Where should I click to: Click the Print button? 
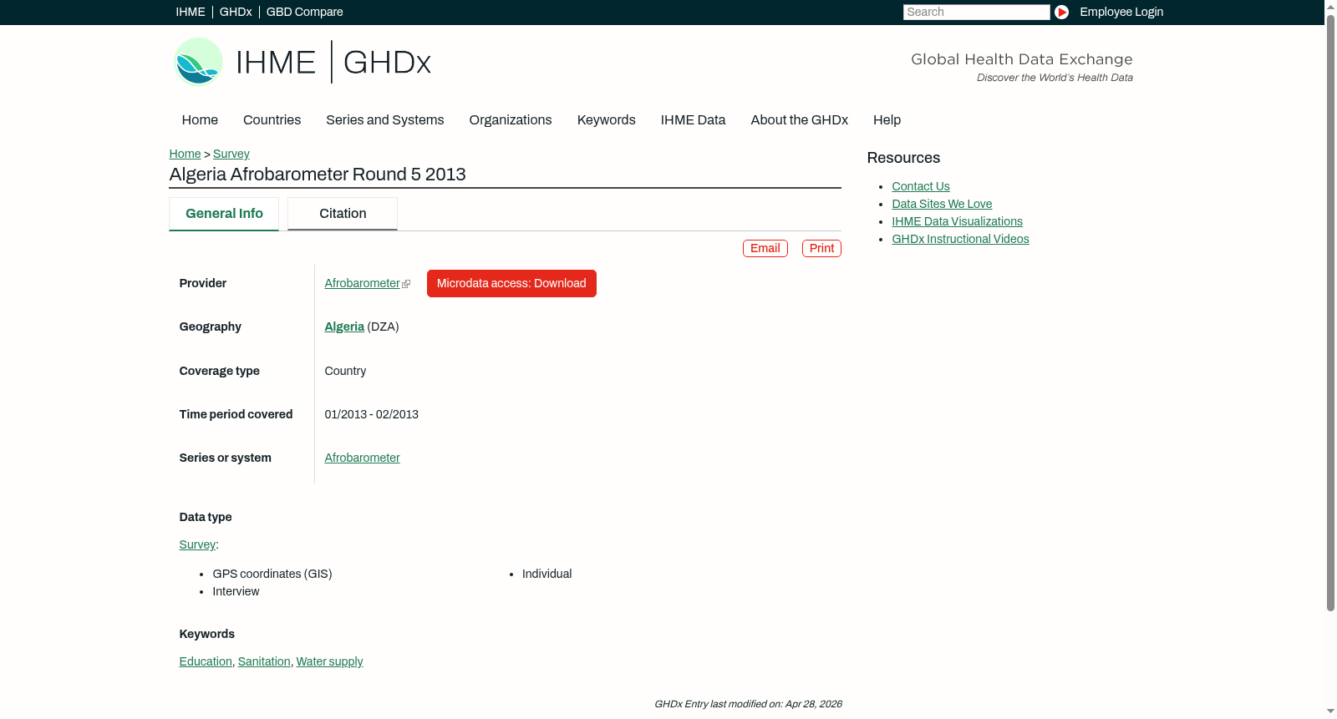coord(821,248)
